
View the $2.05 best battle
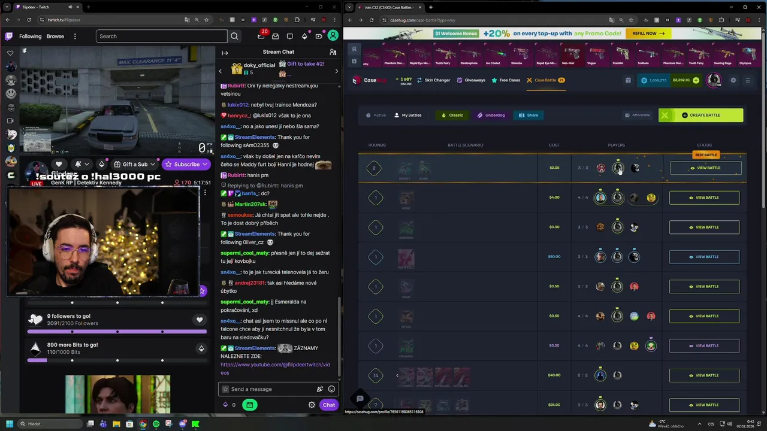(x=705, y=168)
